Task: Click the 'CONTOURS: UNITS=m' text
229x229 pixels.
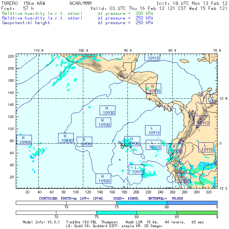Action: pos(58,198)
